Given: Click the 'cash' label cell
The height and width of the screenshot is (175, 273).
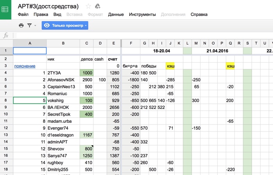Looking at the screenshot, I should point(100,59).
